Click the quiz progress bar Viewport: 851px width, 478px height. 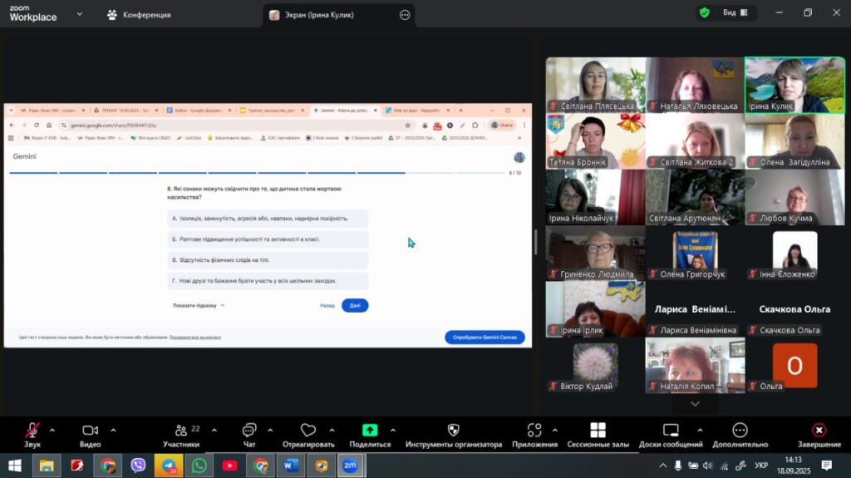(258, 173)
